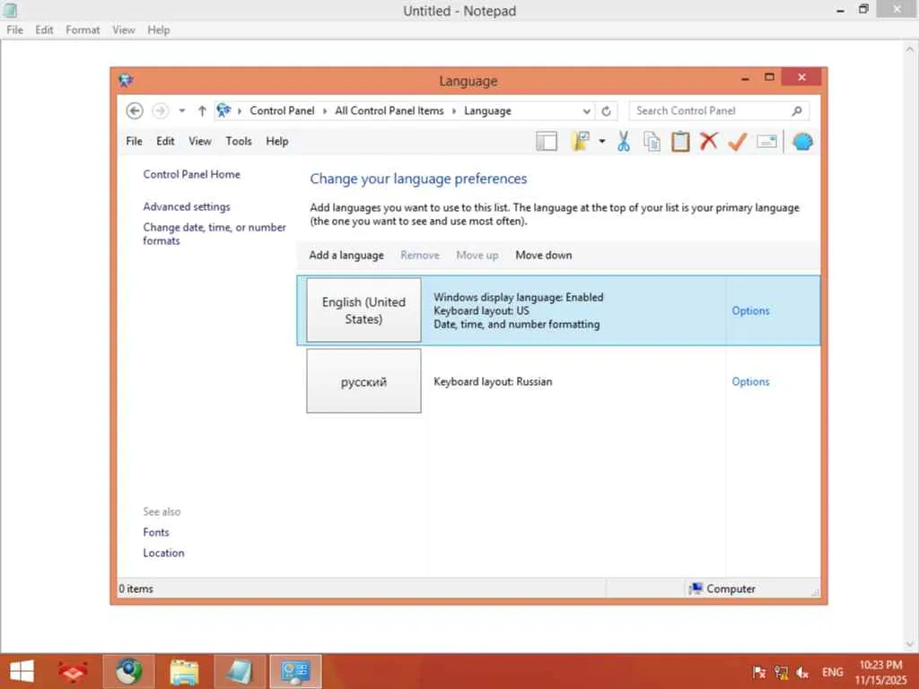Open the red box taskbar app
The height and width of the screenshot is (689, 919).
click(x=74, y=672)
